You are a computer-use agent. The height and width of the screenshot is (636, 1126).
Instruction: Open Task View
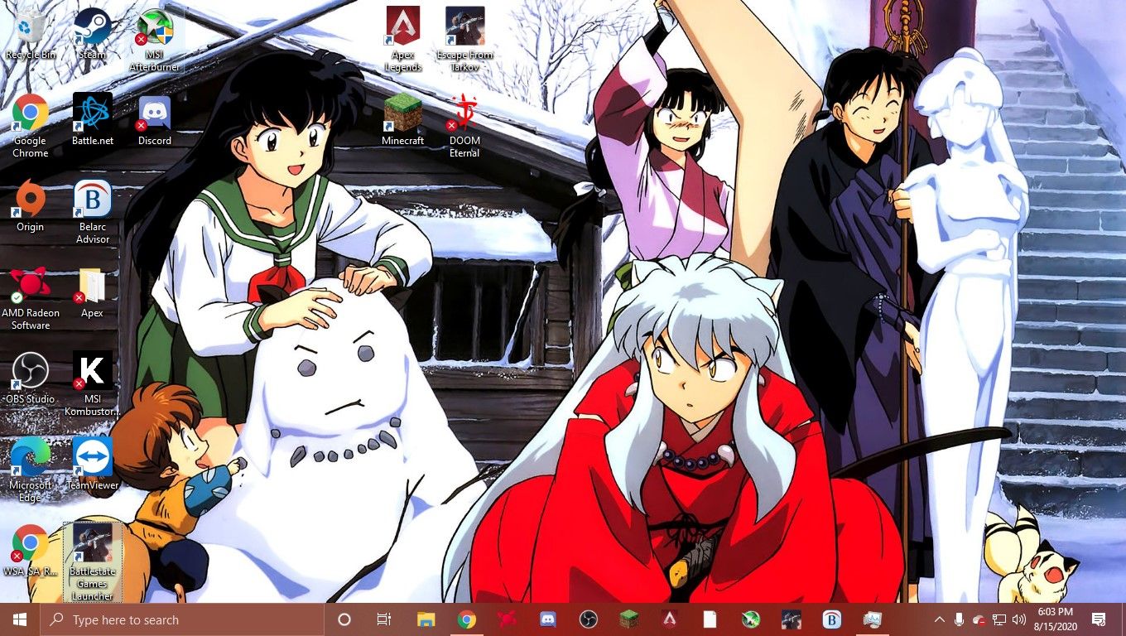(x=383, y=619)
